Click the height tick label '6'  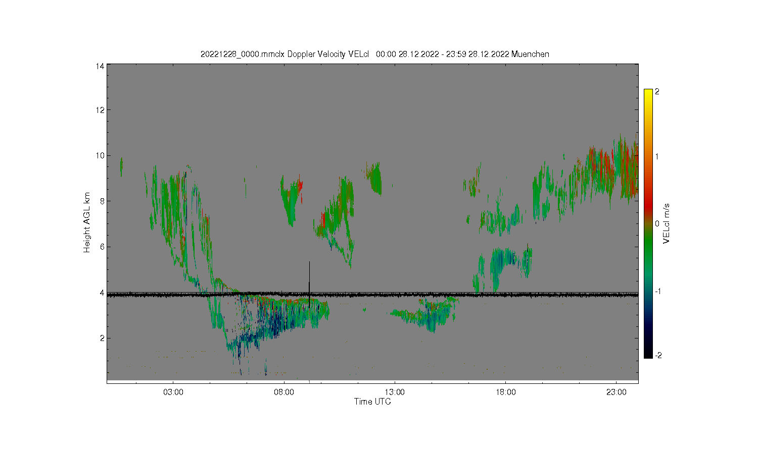[102, 247]
